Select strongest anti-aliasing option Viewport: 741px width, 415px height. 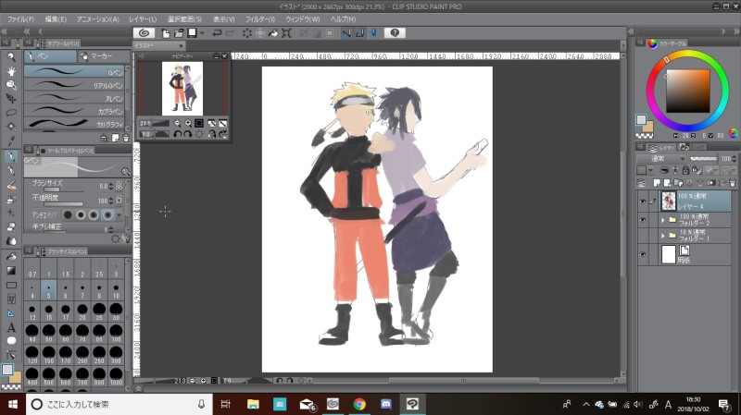coord(107,215)
